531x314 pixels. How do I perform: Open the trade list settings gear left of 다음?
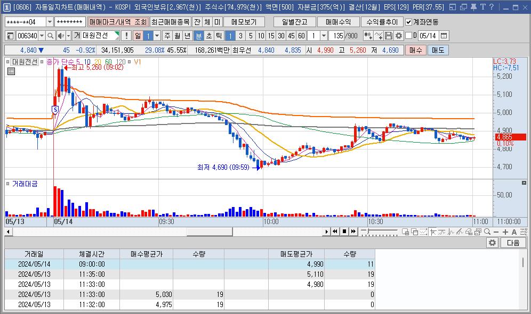tap(492, 243)
